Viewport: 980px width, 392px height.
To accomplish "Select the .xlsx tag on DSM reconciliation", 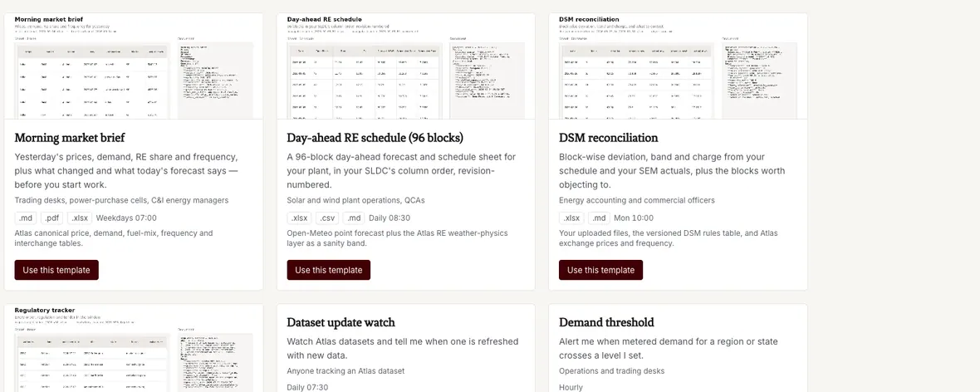I will [x=572, y=218].
